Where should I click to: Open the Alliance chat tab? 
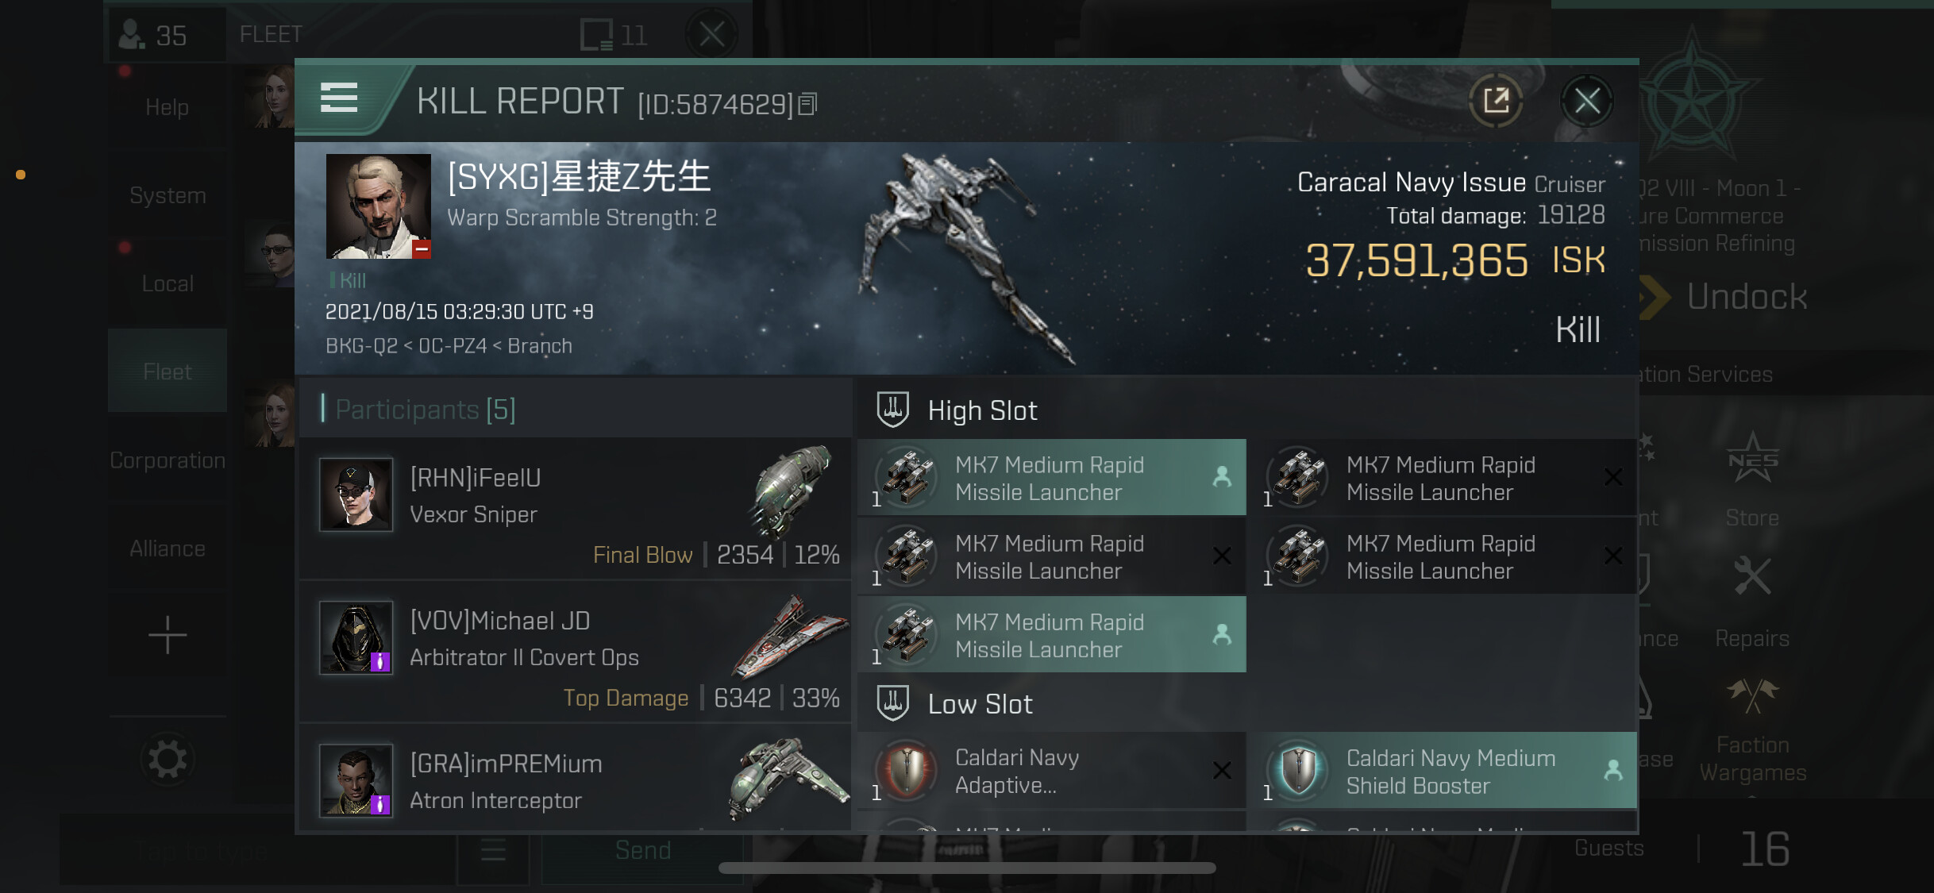pyautogui.click(x=168, y=548)
